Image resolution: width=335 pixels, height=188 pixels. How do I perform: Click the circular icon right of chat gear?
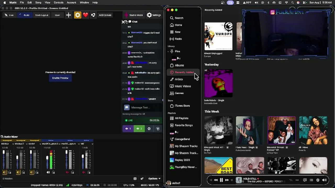158,128
